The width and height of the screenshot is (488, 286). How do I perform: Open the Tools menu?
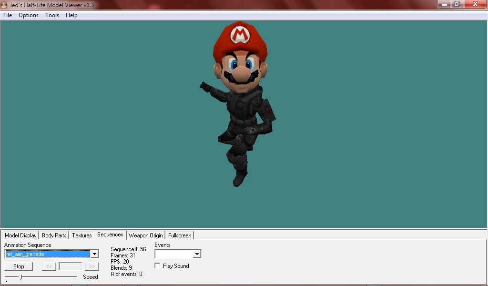click(x=52, y=15)
